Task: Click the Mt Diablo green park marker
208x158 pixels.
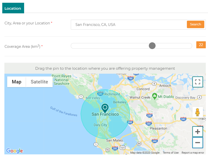Action: [x=154, y=96]
